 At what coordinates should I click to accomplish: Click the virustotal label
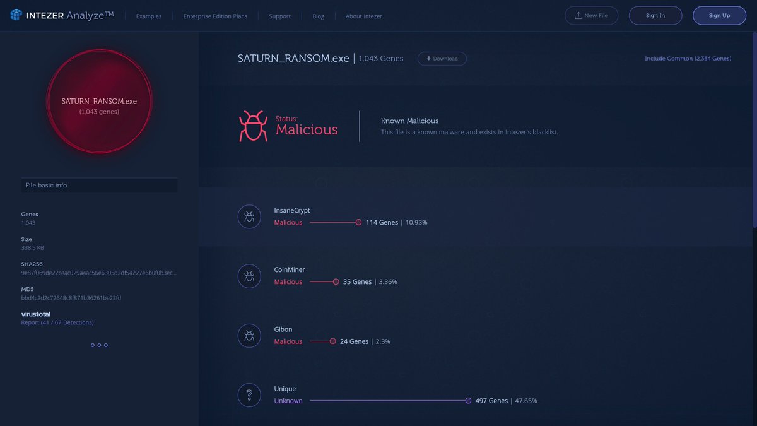pyautogui.click(x=36, y=314)
